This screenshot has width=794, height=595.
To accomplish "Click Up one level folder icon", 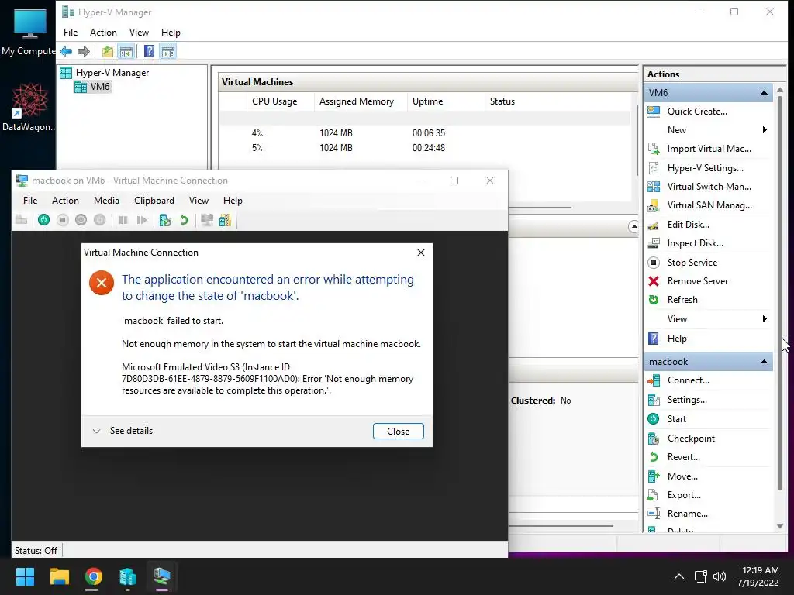I will [107, 51].
